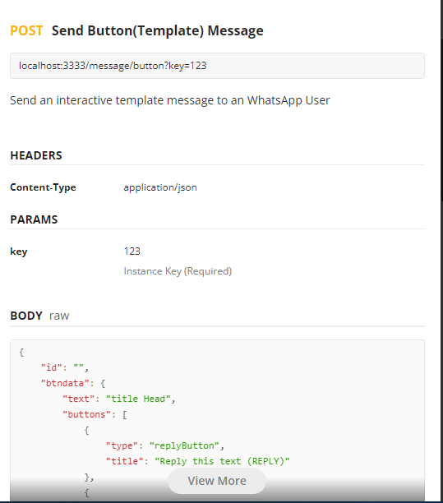Image resolution: width=443 pixels, height=503 pixels.
Task: Click the raw body type label
Action: click(x=59, y=316)
